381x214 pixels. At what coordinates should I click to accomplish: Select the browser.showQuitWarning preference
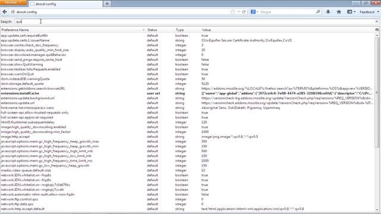pos(188,64)
